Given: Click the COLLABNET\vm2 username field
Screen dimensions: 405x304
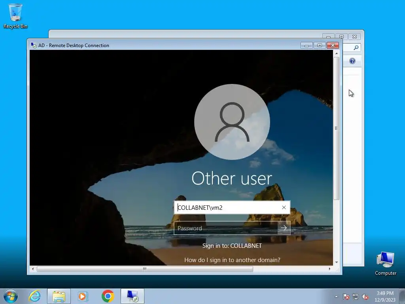Looking at the screenshot, I should (232, 207).
